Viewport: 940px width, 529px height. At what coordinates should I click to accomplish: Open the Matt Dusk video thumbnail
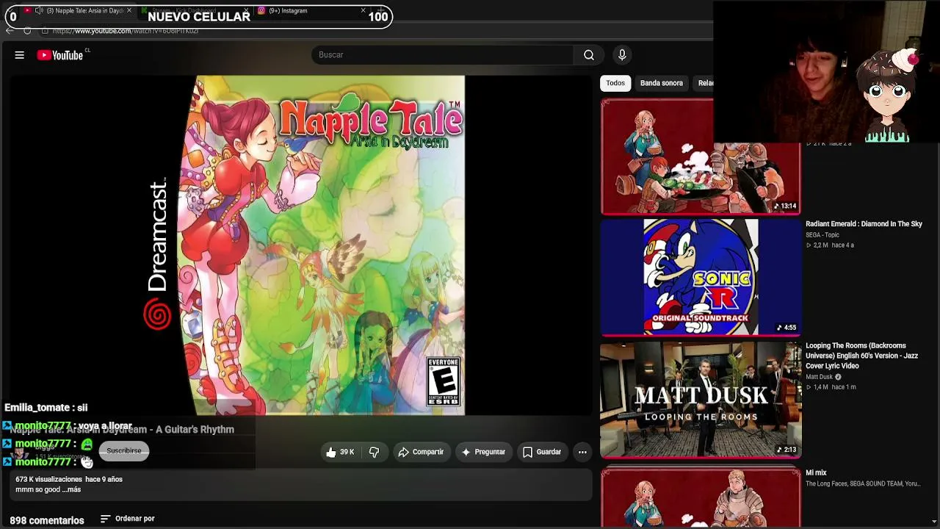click(701, 399)
